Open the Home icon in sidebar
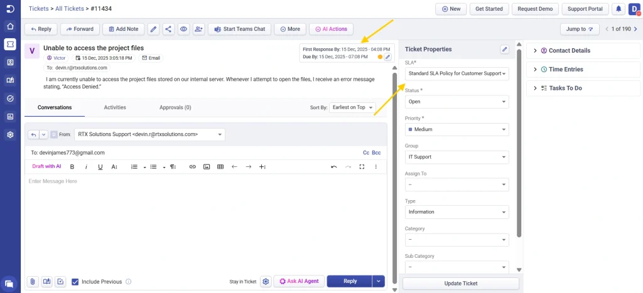The width and height of the screenshot is (643, 293). pyautogui.click(x=10, y=26)
